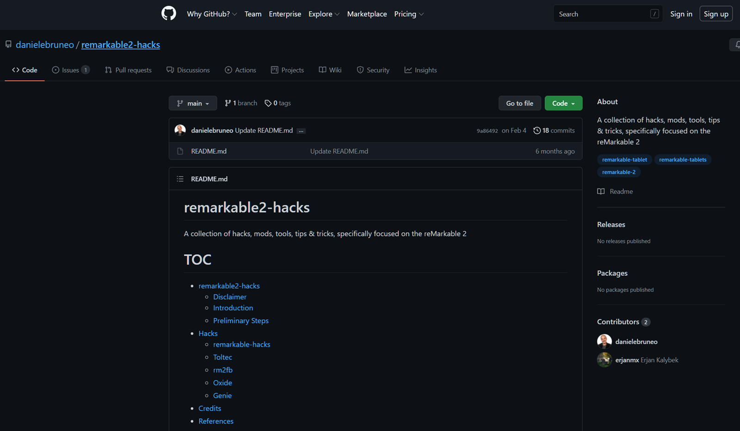Open the Why GitHub? dropdown menu
This screenshot has height=431, width=740.
pos(212,14)
